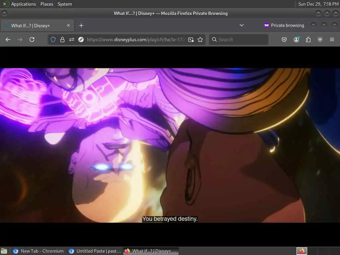340x255 pixels.
Task: Click the date and time clock
Action: point(318,4)
